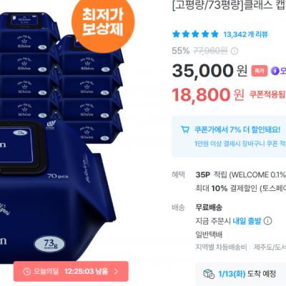This screenshot has width=286, height=286.
Task: Click the 35P 적립 benefit text
Action: click(211, 174)
